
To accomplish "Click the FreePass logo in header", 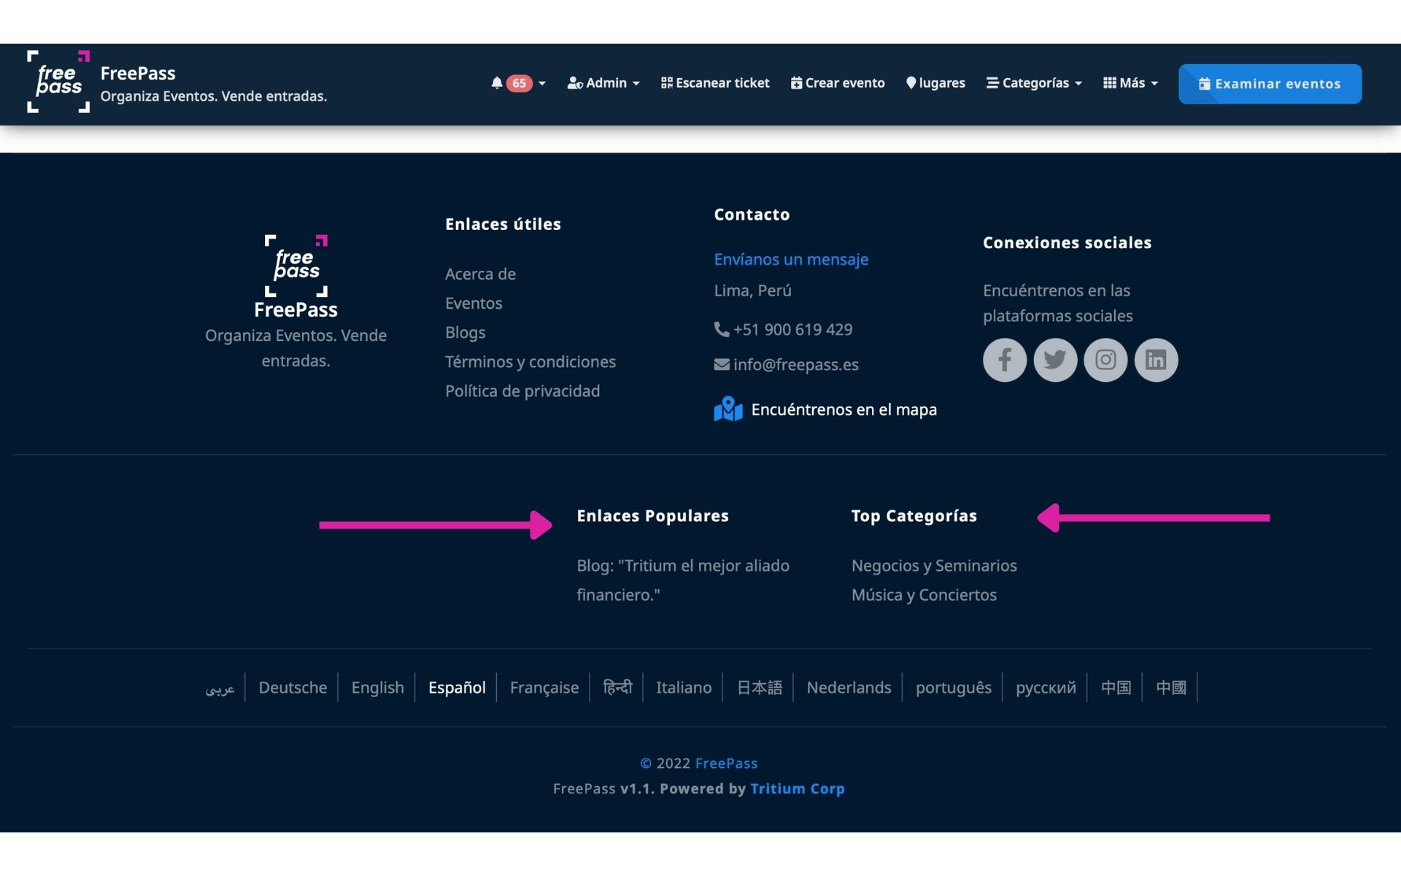I will (58, 82).
